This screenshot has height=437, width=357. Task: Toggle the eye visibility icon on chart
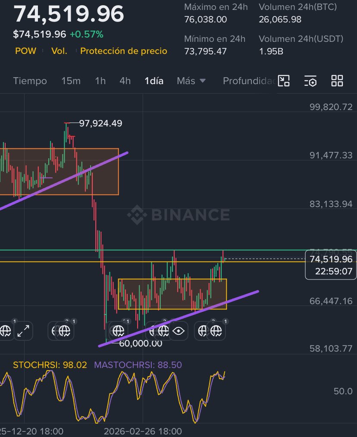pyautogui.click(x=179, y=331)
